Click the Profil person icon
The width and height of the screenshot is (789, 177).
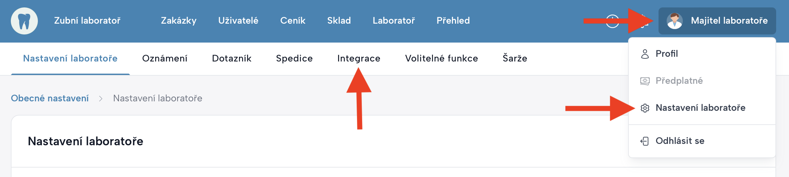click(x=645, y=54)
